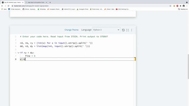This screenshot has height=106, width=189.
Task: Open the orange extension icon
Action: pyautogui.click(x=174, y=6)
